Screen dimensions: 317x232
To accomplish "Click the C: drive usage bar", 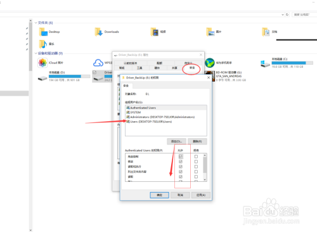I will click(x=292, y=63).
